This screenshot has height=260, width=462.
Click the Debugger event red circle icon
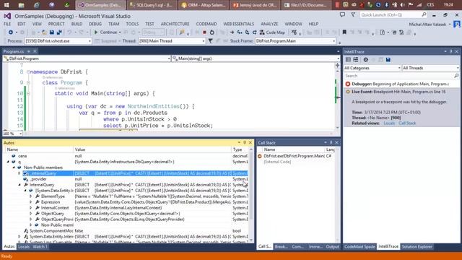348,84
